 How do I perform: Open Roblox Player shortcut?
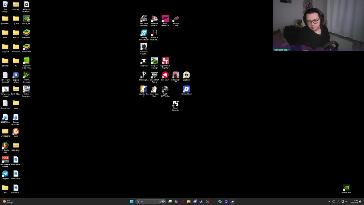click(186, 91)
